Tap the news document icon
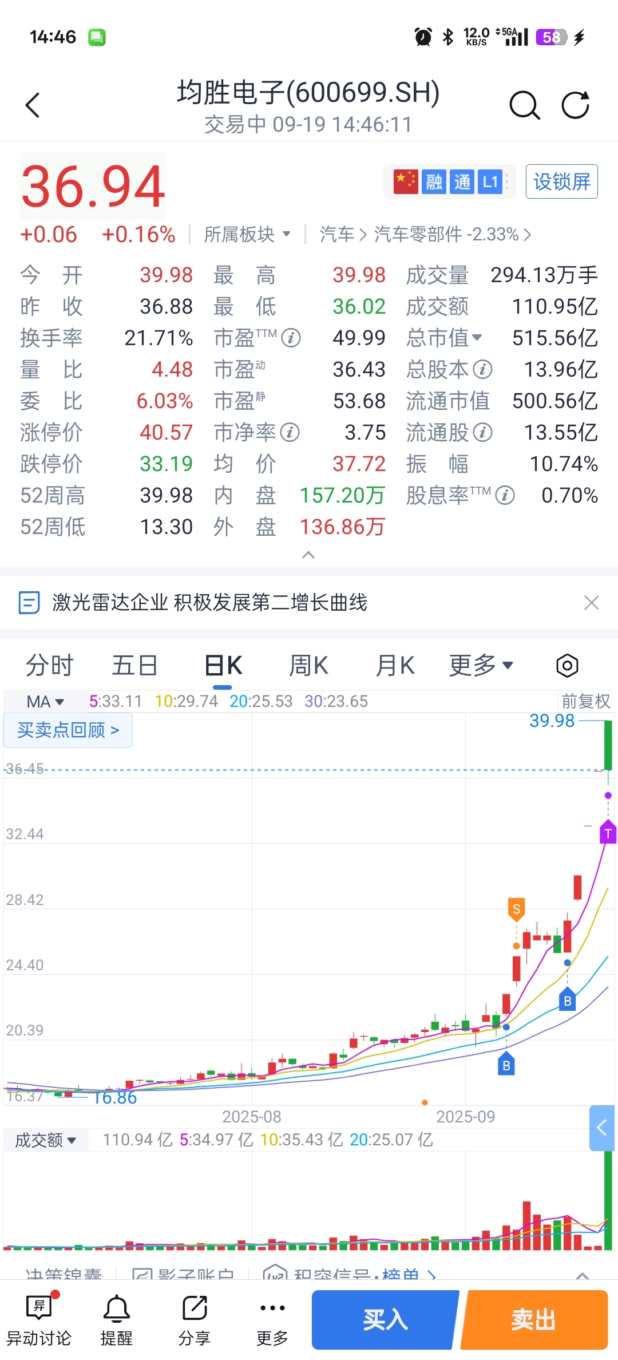The width and height of the screenshot is (618, 1360). (x=29, y=603)
